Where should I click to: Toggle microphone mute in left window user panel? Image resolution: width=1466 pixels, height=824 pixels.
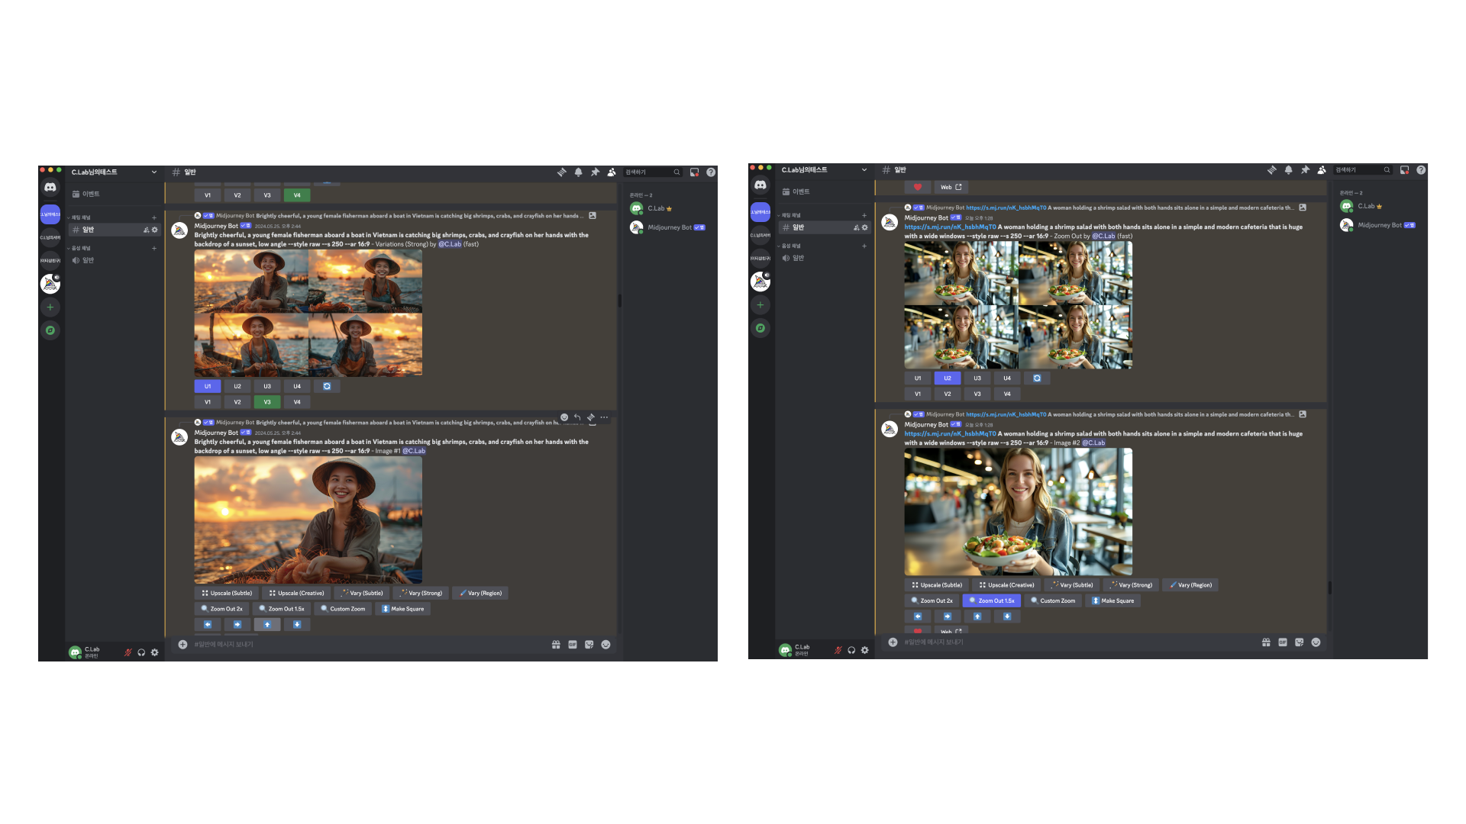pos(128,652)
